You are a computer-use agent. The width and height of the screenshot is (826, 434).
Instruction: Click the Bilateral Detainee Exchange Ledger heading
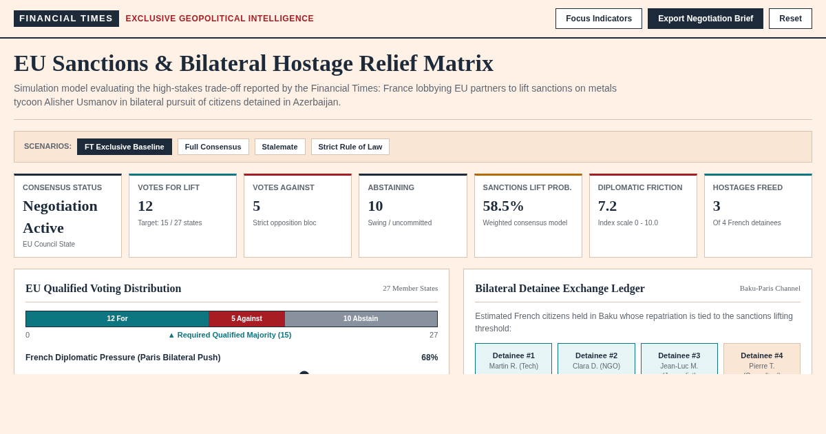560,289
